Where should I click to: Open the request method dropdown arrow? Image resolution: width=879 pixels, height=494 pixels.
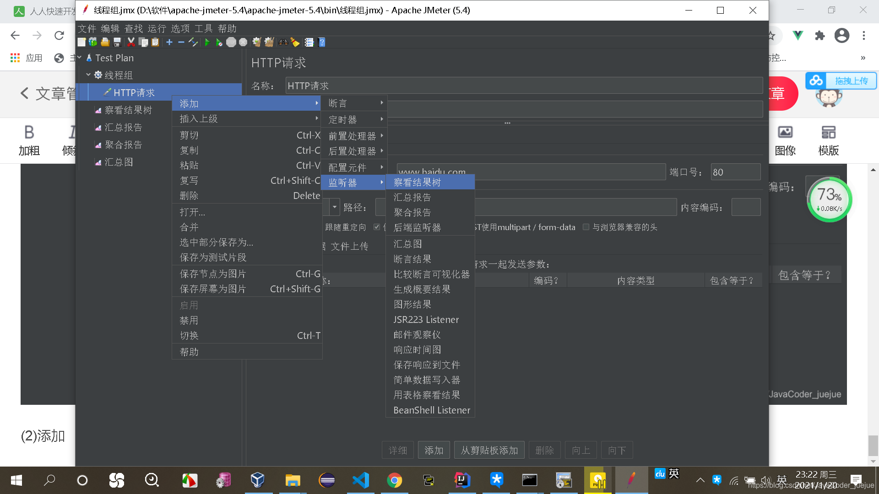click(335, 207)
